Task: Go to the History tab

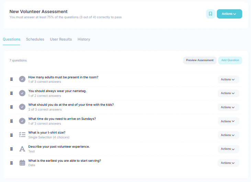Action: point(84,39)
